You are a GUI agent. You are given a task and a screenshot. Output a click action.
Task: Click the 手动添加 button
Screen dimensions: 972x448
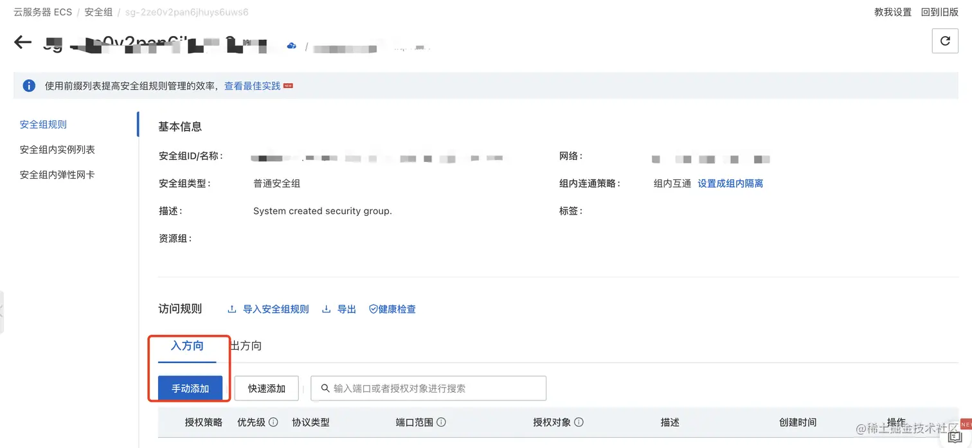(190, 388)
